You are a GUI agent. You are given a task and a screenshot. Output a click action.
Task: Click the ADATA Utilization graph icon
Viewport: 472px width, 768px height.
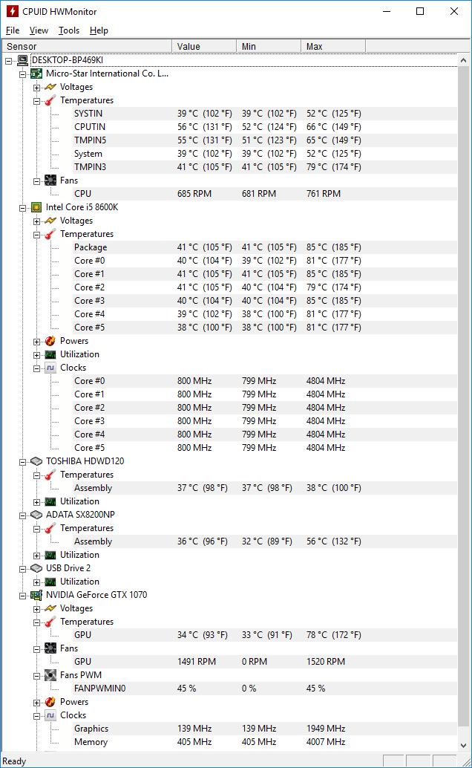(50, 555)
